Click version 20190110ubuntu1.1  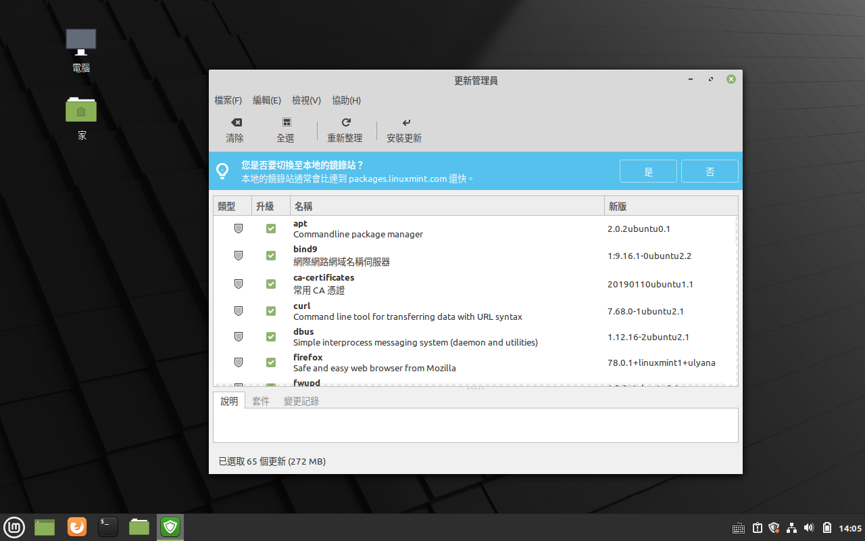click(650, 284)
